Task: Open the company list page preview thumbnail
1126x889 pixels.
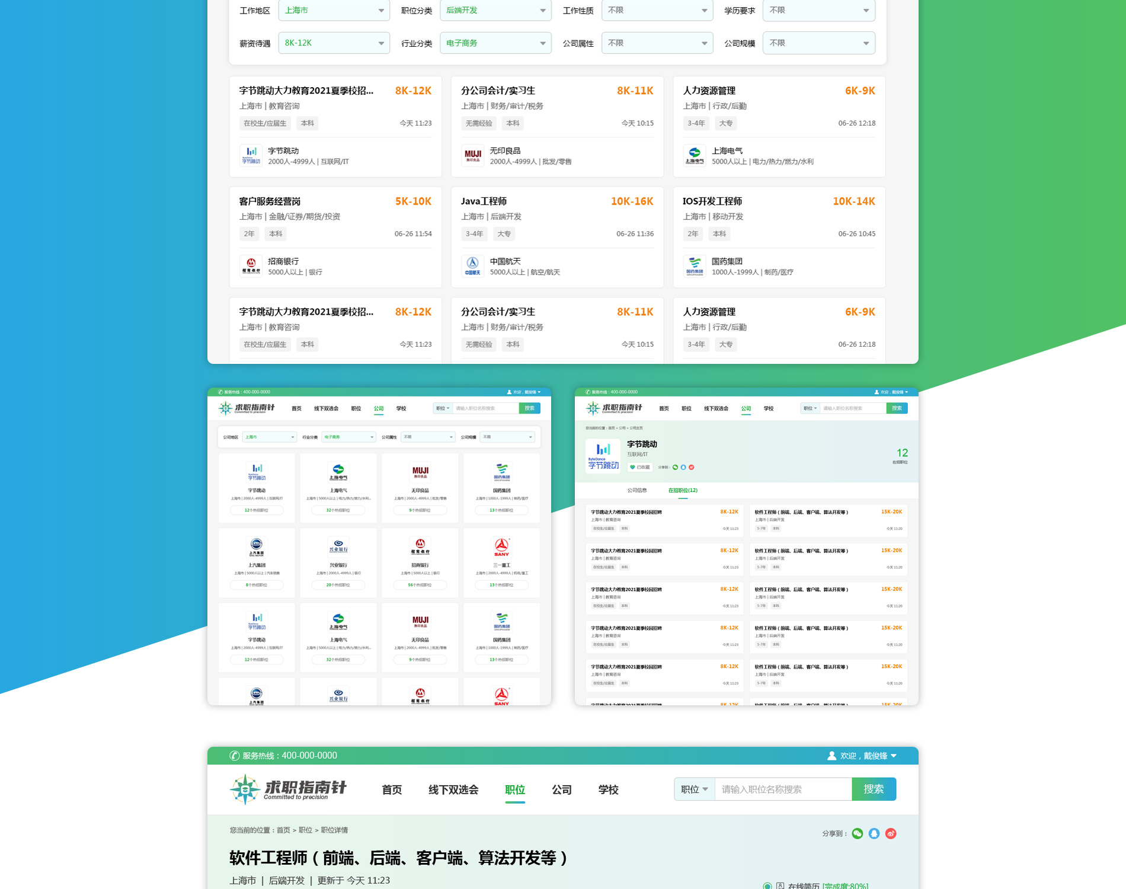Action: pyautogui.click(x=379, y=546)
